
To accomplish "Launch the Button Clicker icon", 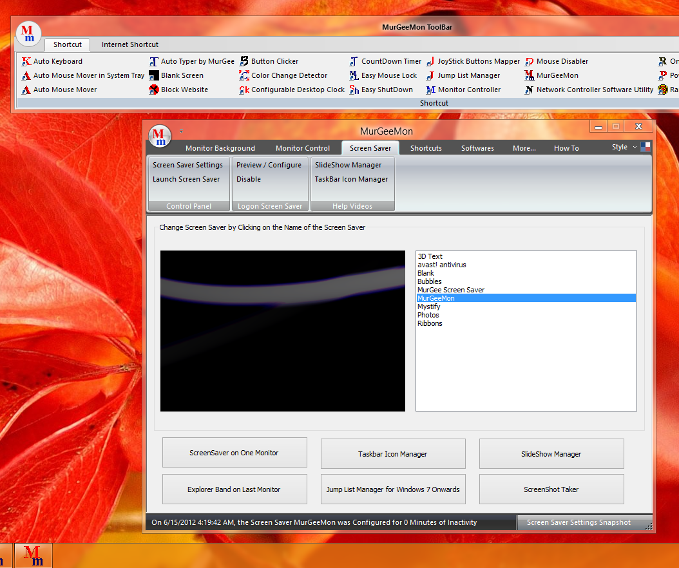I will pos(244,61).
